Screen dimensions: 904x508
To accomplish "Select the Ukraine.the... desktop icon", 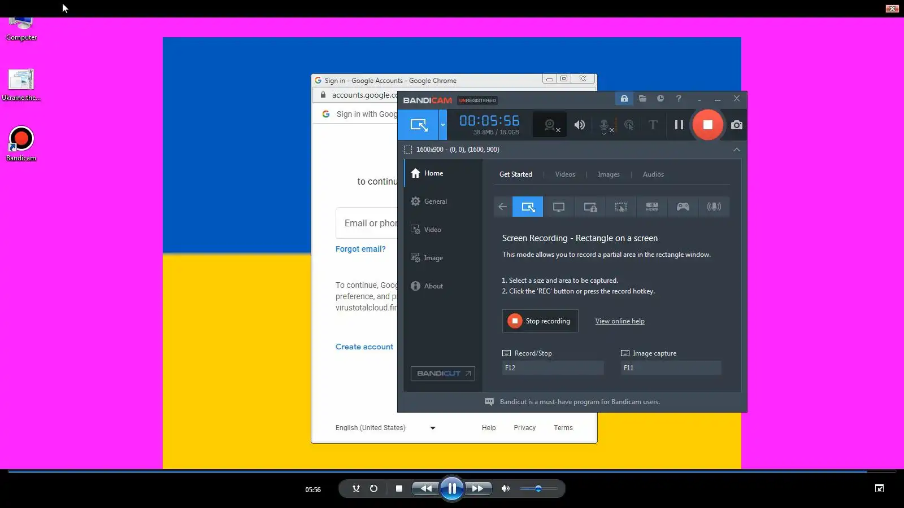I will (21, 85).
